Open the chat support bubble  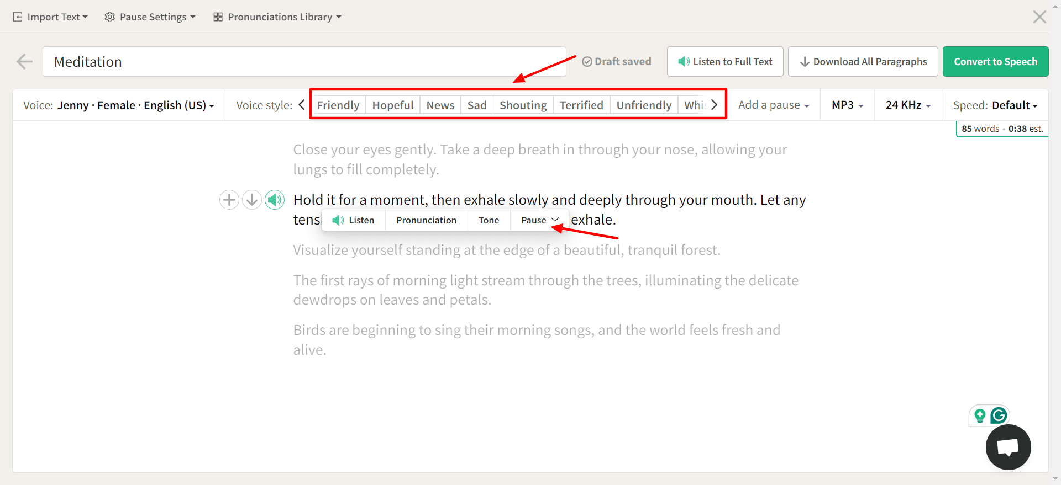click(x=1008, y=447)
